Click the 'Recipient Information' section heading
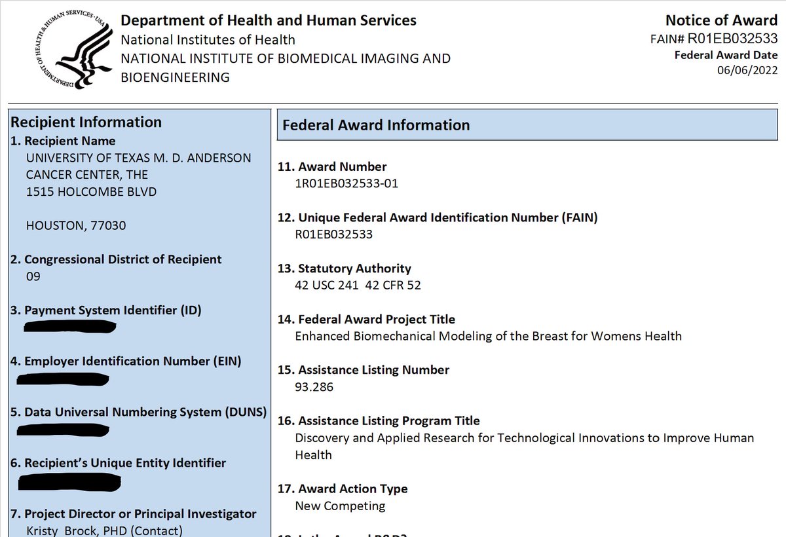Viewport: 786px width, 537px height. (x=86, y=122)
